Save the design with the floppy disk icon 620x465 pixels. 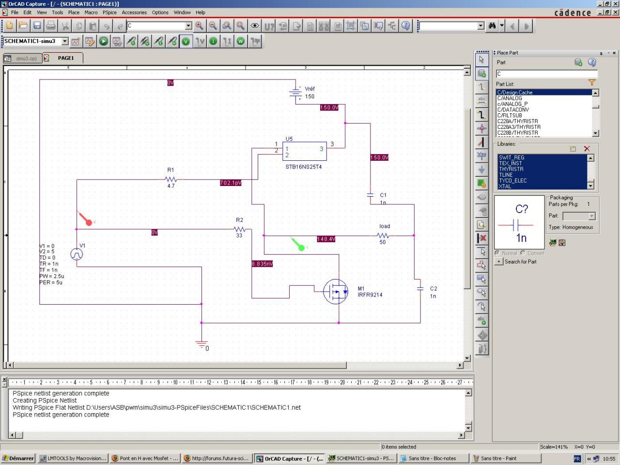(37, 26)
